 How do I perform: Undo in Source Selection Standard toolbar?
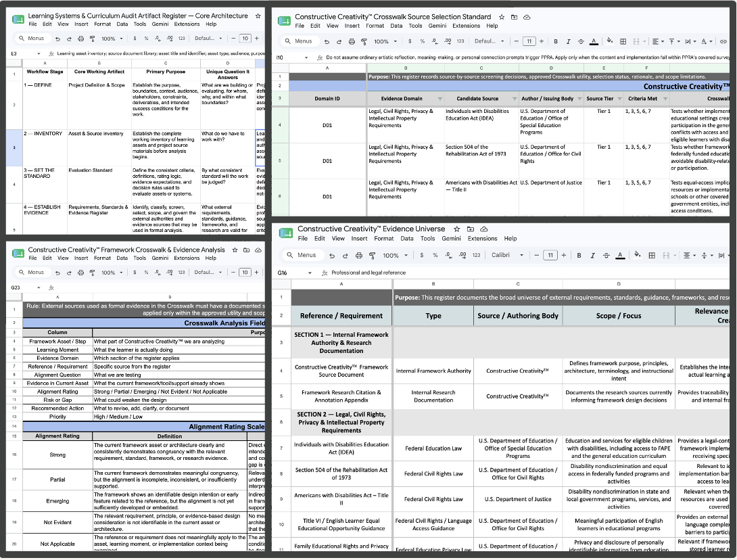pos(327,41)
